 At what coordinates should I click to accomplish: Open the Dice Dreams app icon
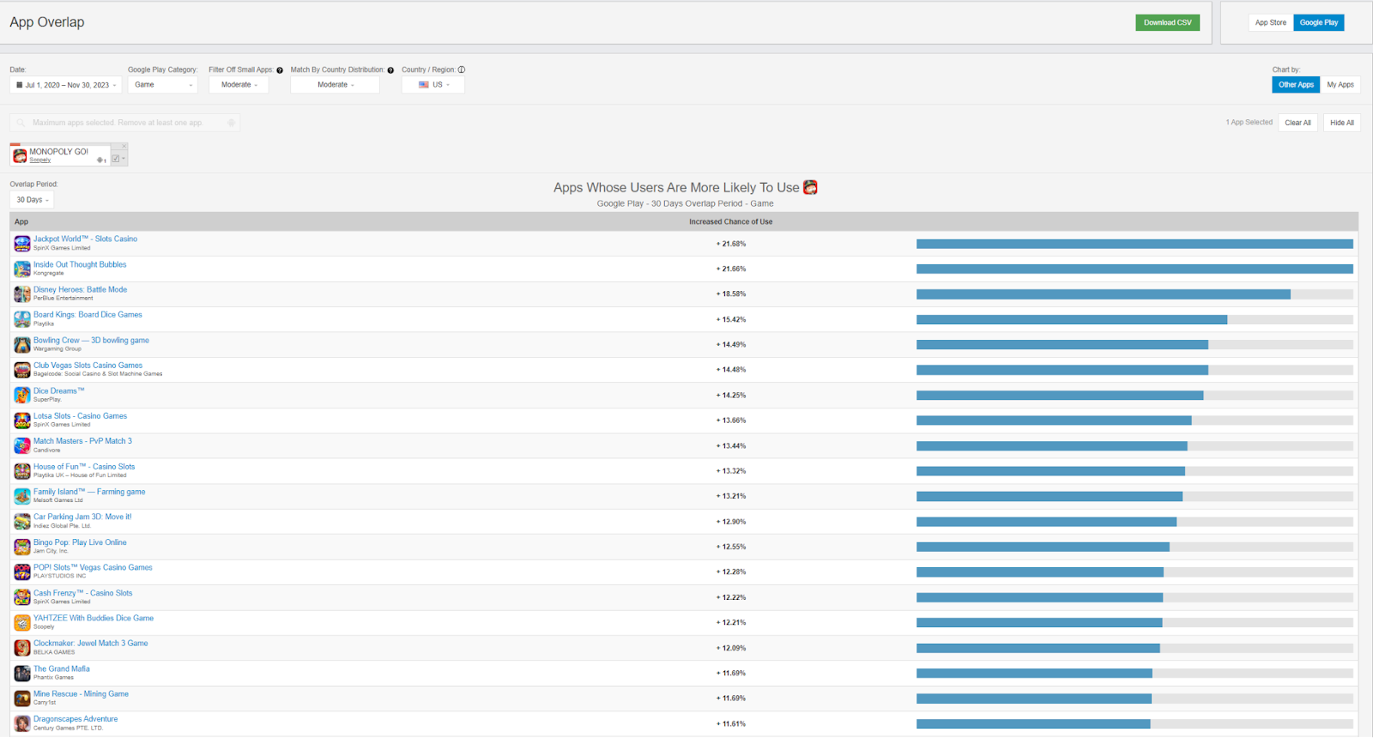click(x=22, y=396)
